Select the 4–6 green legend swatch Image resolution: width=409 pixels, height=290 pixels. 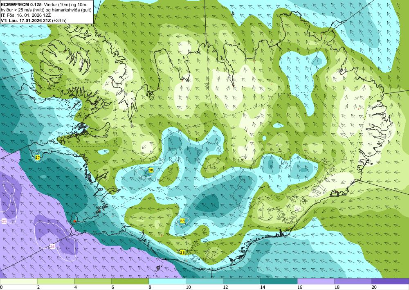tap(93, 281)
